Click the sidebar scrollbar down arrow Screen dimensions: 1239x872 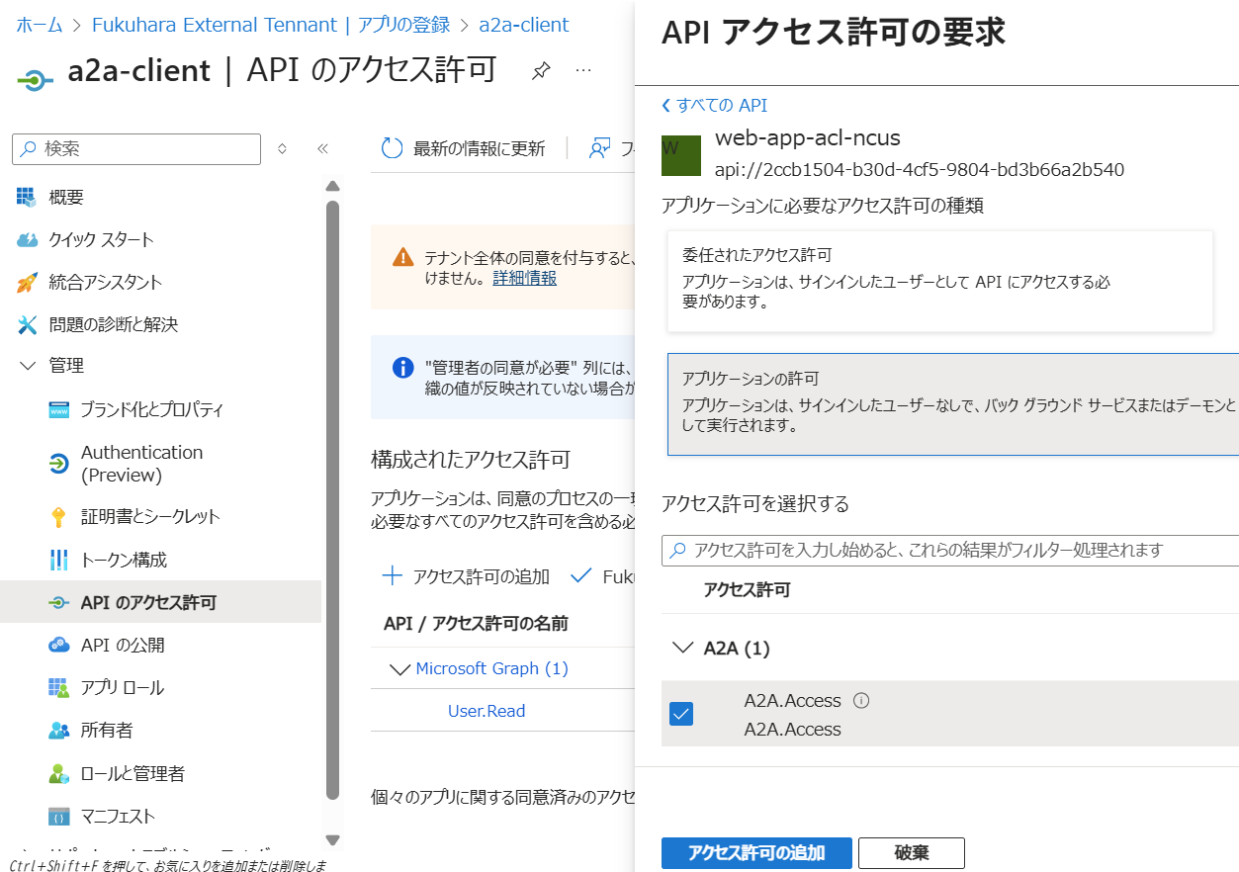(332, 840)
